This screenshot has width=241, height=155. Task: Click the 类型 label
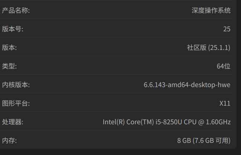[9, 66]
